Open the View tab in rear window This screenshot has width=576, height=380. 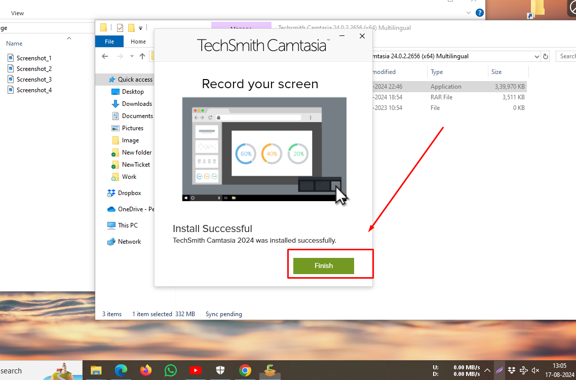tap(17, 13)
